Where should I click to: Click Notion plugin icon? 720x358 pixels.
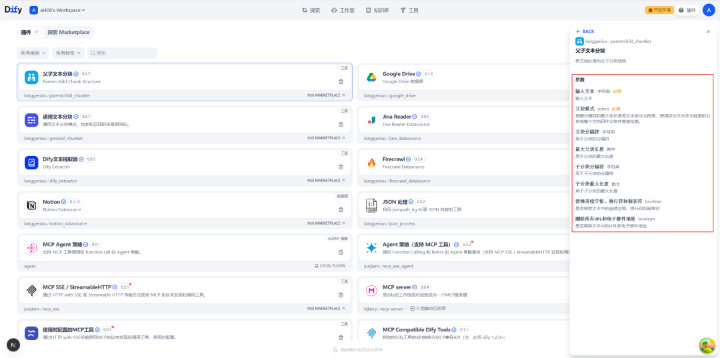pos(31,205)
